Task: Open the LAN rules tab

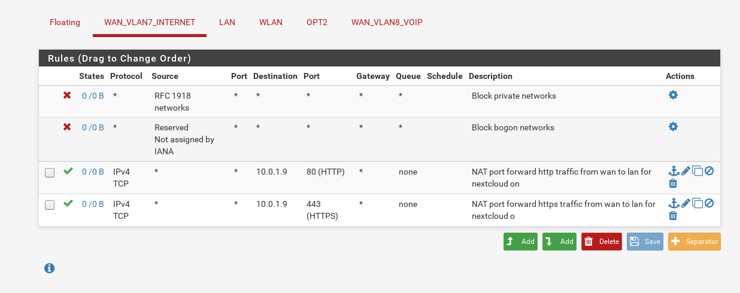Action: pos(227,22)
